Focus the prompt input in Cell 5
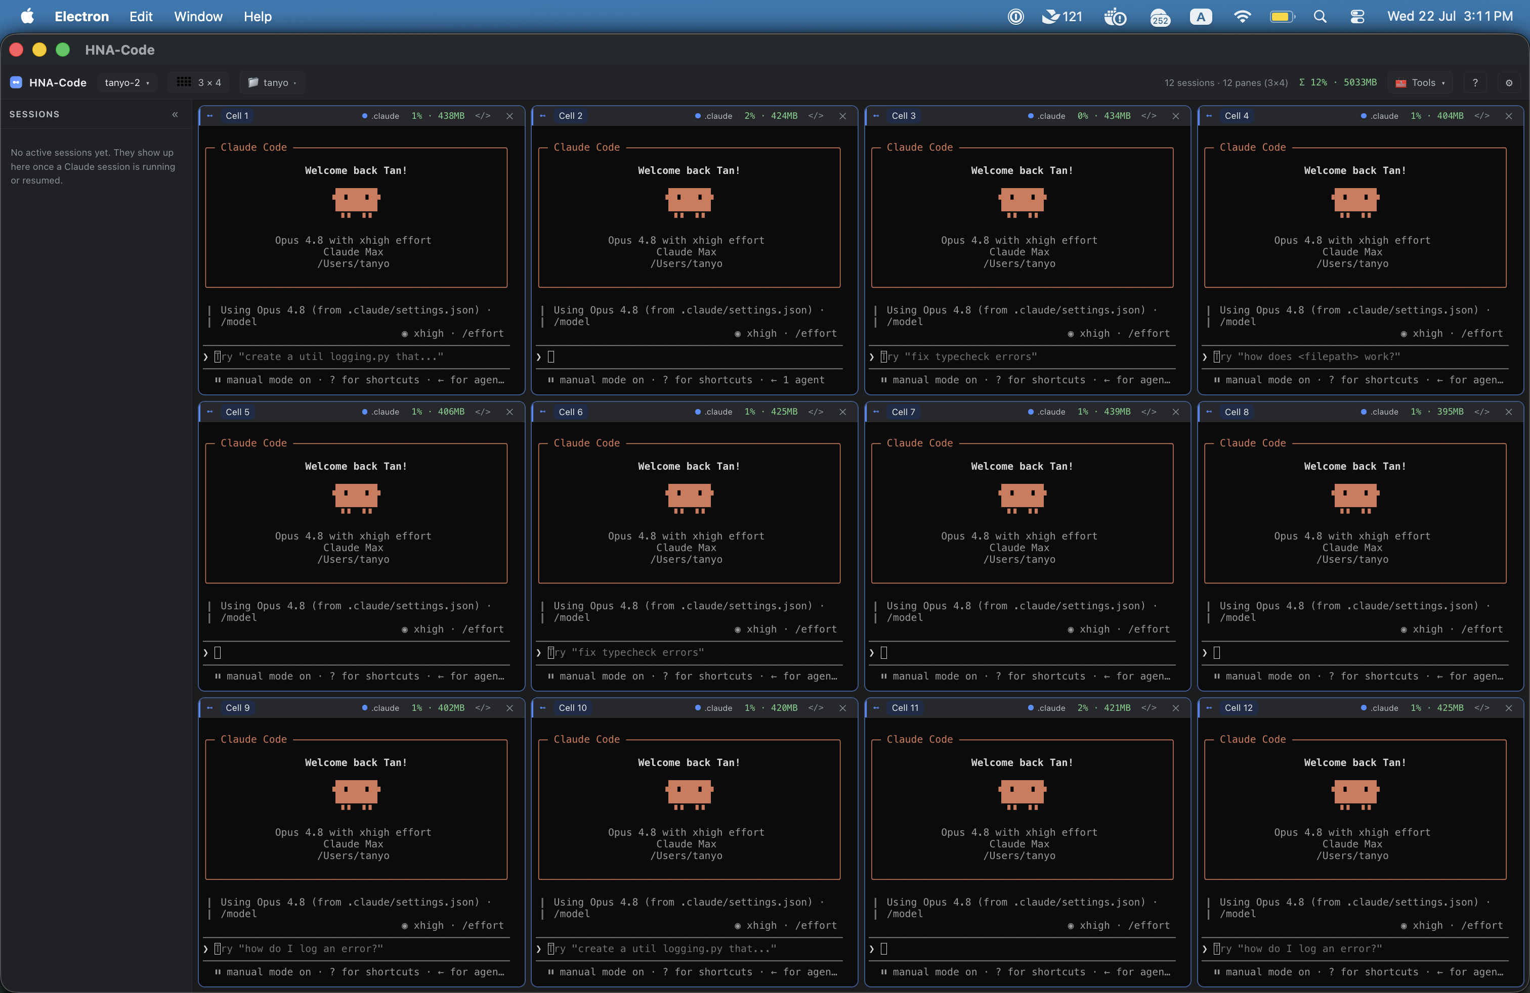This screenshot has width=1530, height=993. tap(356, 653)
